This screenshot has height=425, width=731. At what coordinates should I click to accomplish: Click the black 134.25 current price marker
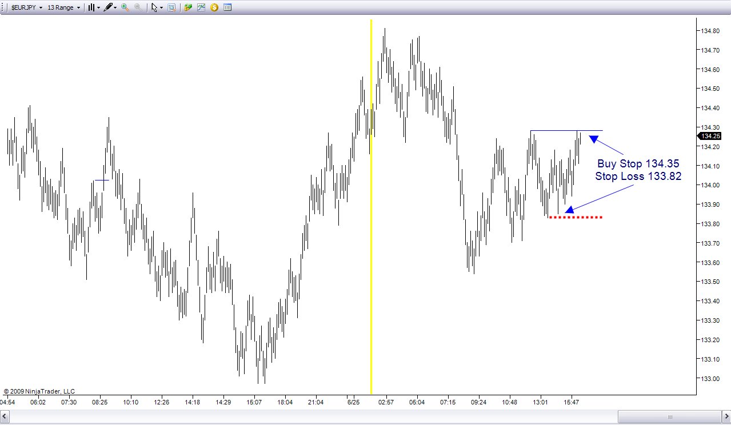(x=710, y=136)
